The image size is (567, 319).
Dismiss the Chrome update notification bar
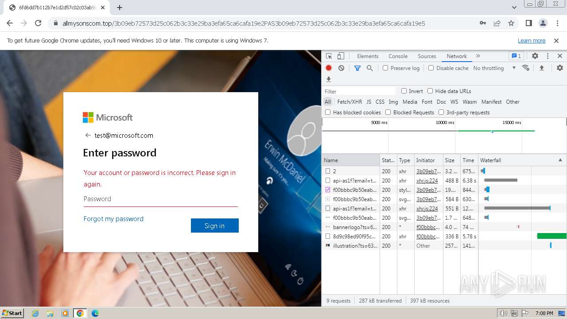[x=556, y=40]
